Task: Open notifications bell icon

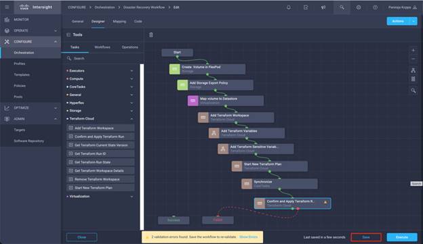Action: coord(289,7)
